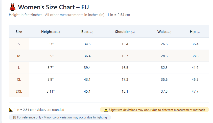Click the Shoulder (in) column header
This screenshot has height=123, width=213.
pyautogui.click(x=125, y=32)
